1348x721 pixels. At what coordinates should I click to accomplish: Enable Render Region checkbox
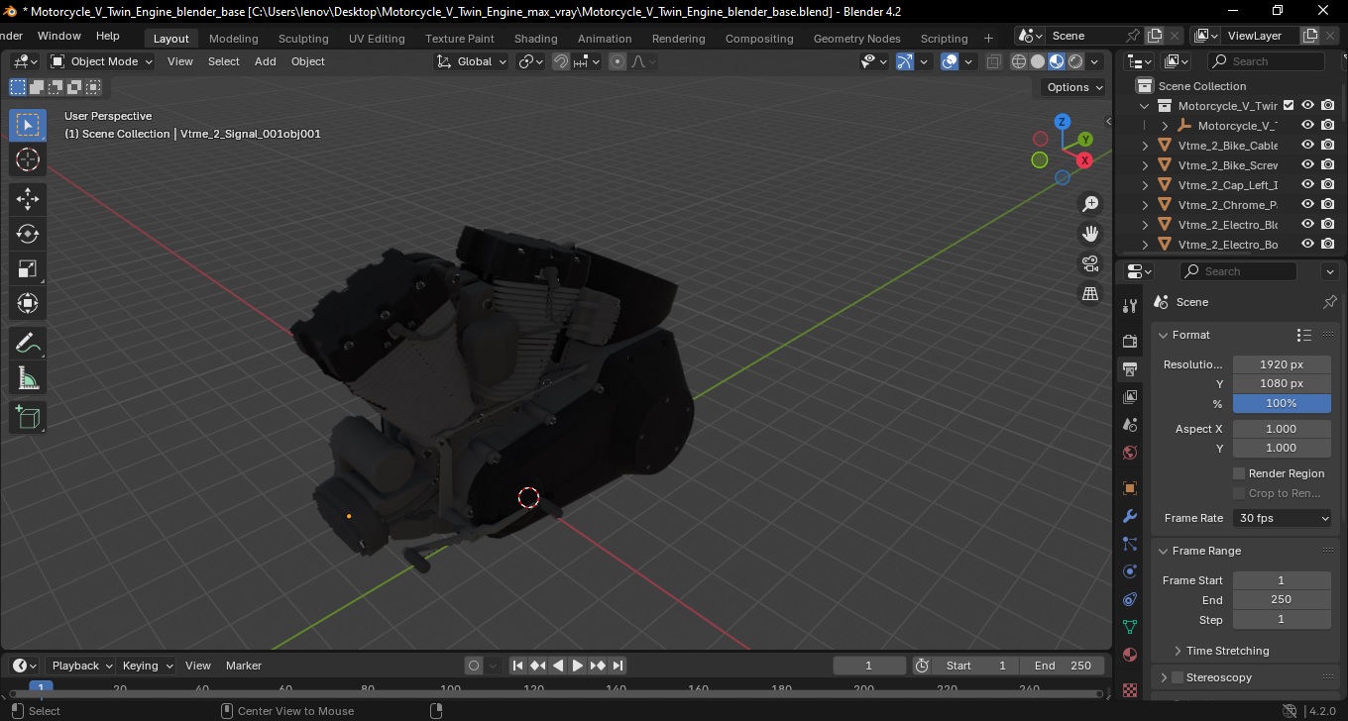click(1239, 473)
